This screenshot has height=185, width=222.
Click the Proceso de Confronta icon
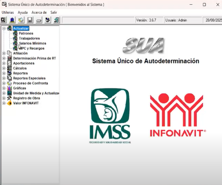click(x=9, y=83)
